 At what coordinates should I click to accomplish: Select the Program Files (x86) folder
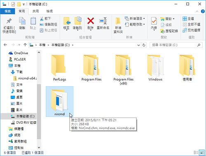coord(123,70)
